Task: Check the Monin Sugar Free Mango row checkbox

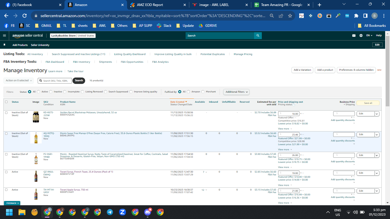Action: [x=6, y=133]
